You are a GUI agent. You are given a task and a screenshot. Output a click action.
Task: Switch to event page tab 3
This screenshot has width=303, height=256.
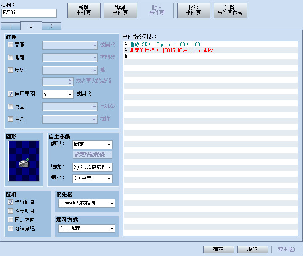click(x=51, y=26)
